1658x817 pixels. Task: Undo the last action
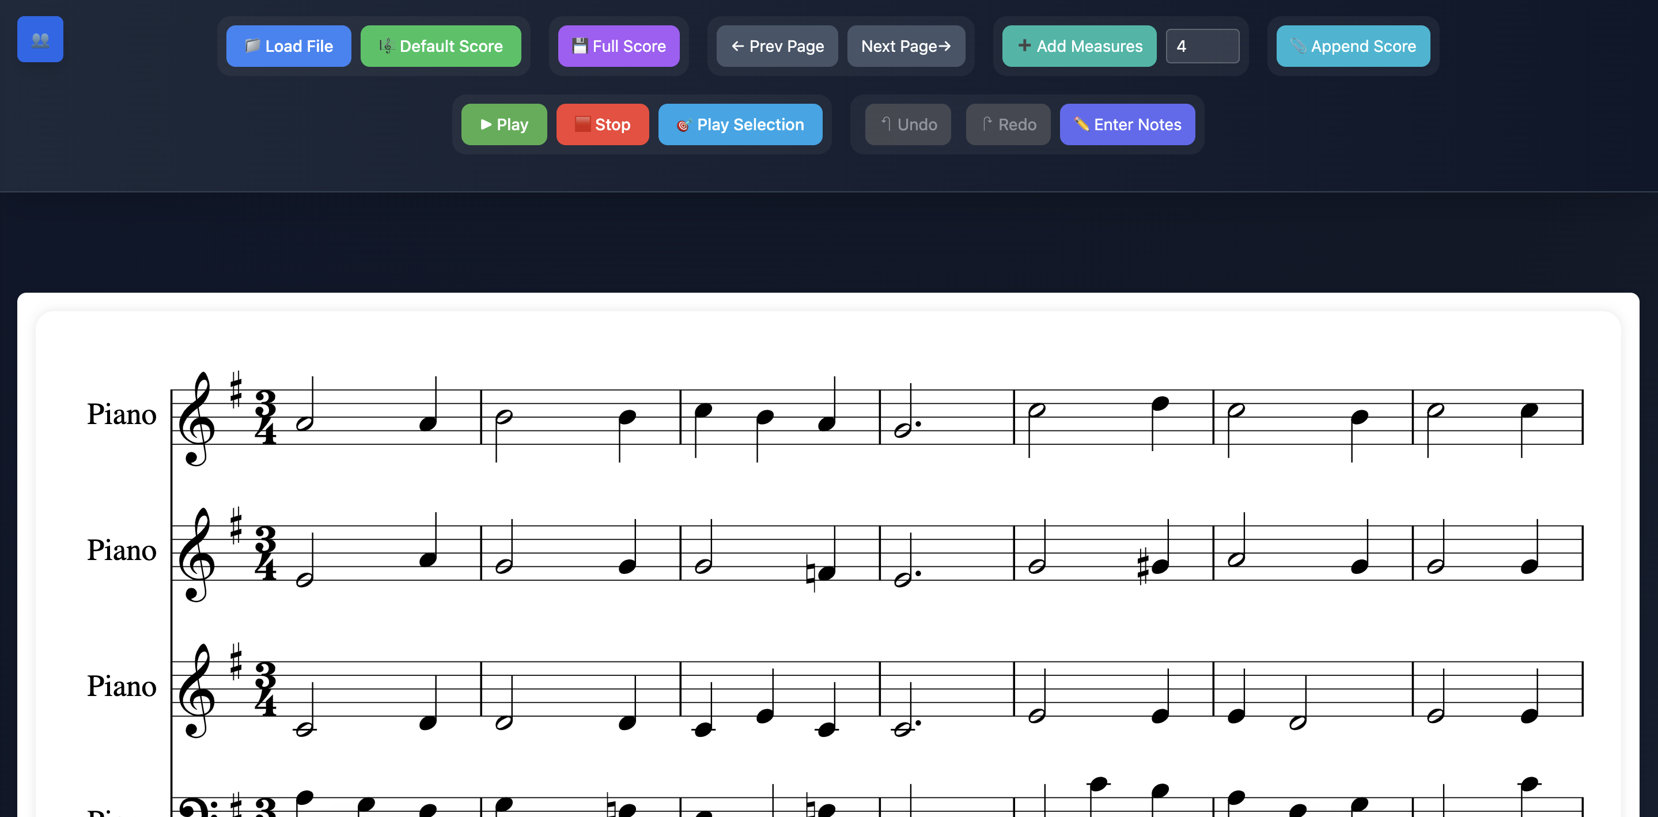click(907, 124)
